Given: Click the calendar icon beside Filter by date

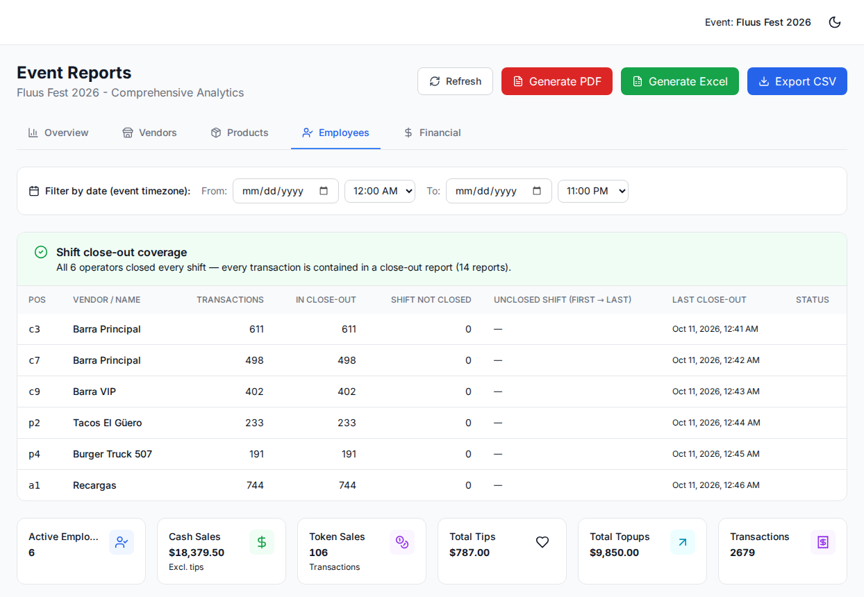Looking at the screenshot, I should 34,191.
